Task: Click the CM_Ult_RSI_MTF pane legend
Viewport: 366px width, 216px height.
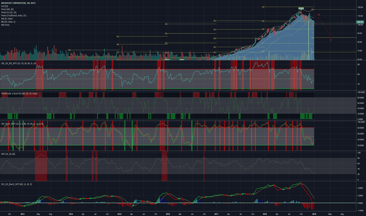Action: coord(19,63)
